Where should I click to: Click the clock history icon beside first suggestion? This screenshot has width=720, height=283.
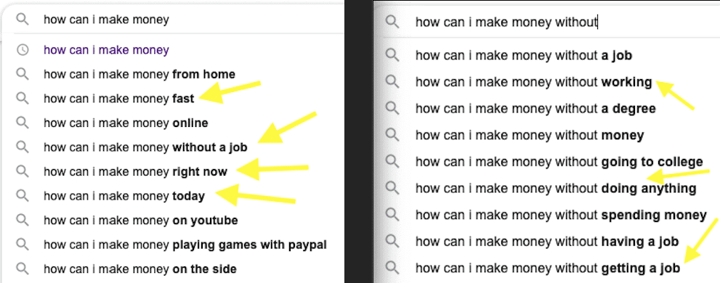[23, 49]
